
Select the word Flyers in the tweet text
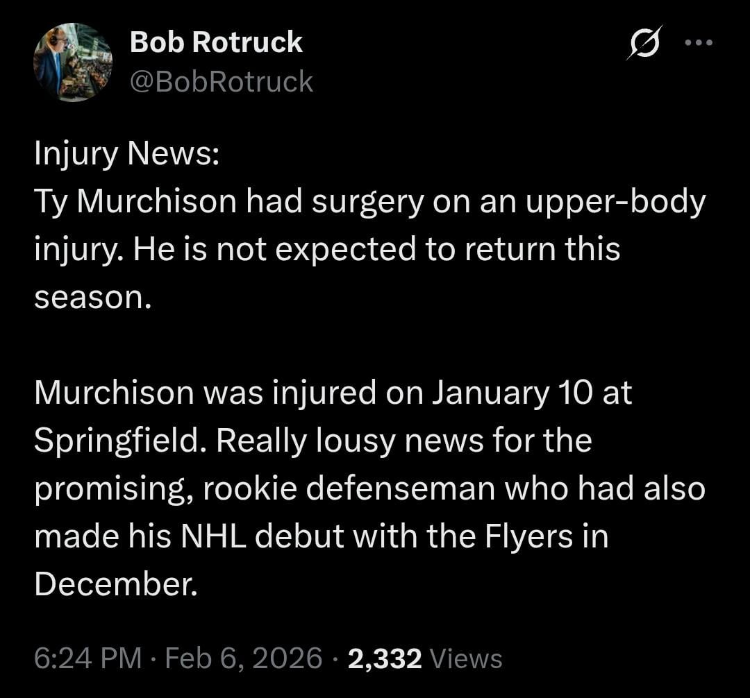coord(531,536)
